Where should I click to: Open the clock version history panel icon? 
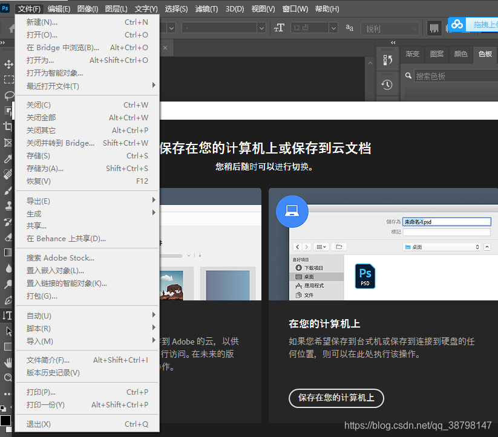click(387, 85)
